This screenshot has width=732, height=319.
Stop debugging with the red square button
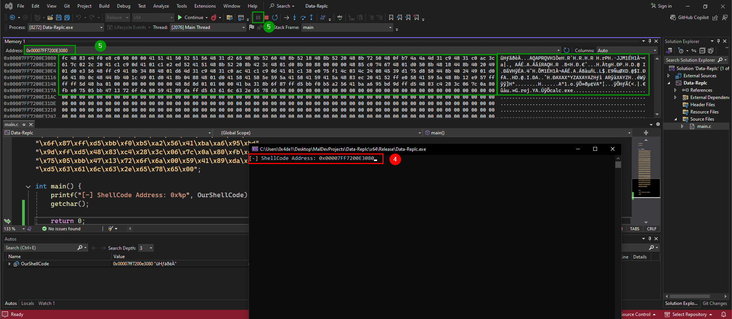click(x=266, y=18)
